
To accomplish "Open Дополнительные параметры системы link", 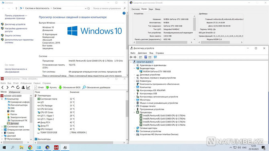I will (19, 41).
